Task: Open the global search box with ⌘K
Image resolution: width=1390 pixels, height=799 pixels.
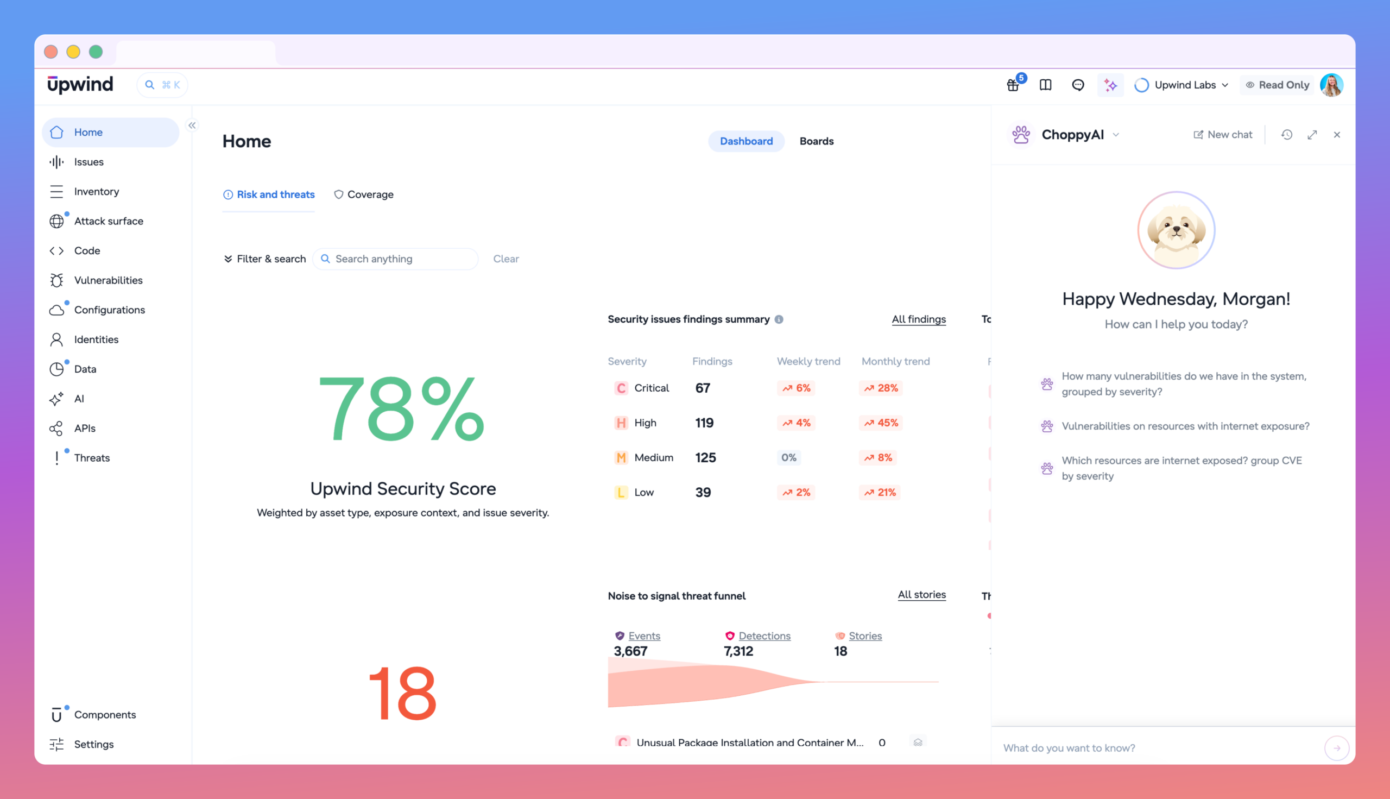Action: point(162,85)
